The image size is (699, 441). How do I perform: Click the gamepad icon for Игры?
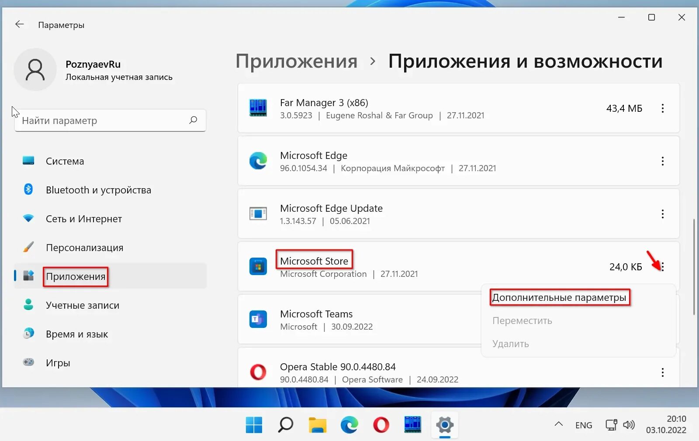point(28,362)
